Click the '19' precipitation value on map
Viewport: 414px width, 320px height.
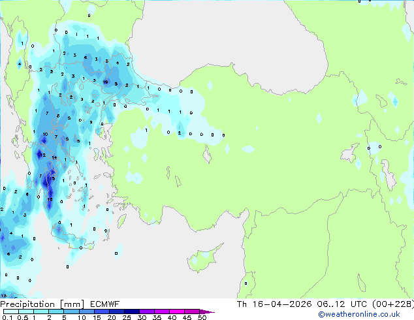click(105, 82)
